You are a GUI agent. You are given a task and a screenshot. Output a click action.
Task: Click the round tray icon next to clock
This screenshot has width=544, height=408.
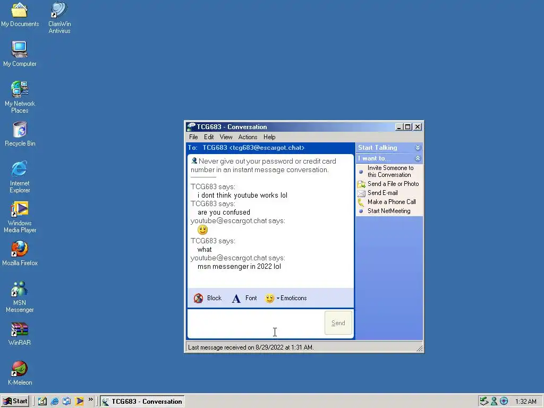tap(504, 402)
